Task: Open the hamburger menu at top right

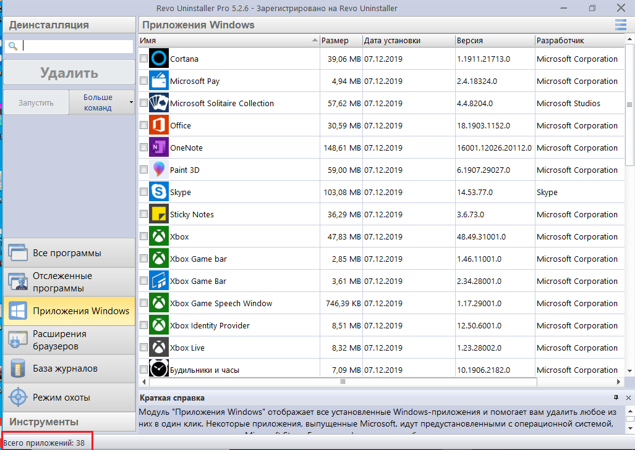Action: 620,25
